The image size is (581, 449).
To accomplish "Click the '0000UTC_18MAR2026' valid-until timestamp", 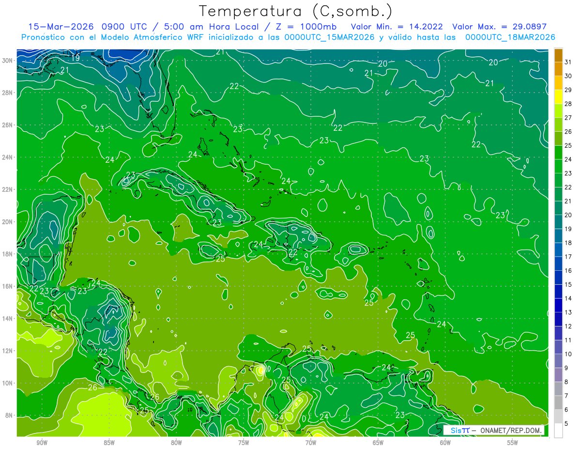I will [510, 37].
